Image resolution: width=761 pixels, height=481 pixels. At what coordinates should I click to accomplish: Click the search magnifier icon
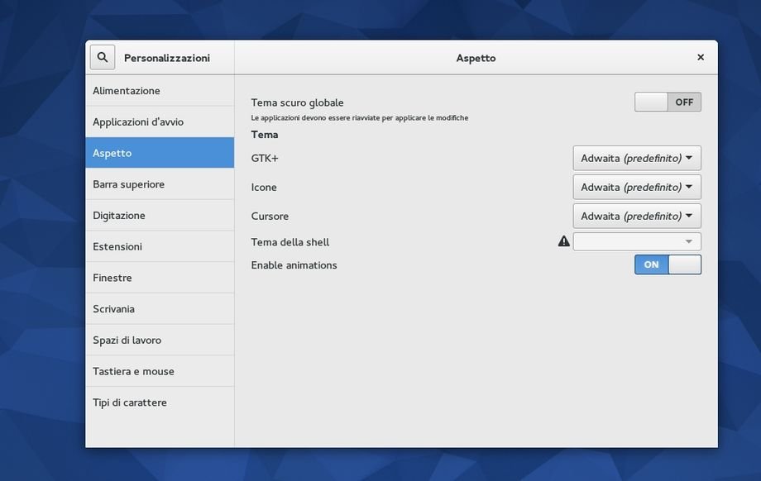click(x=103, y=57)
